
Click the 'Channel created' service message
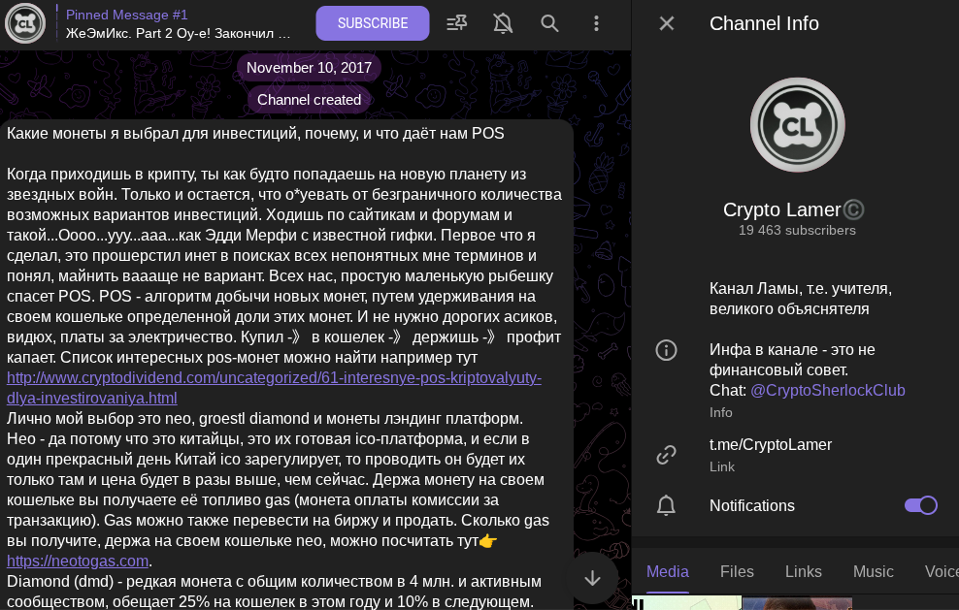pos(309,100)
